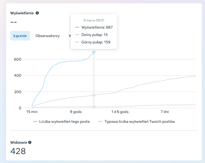This screenshot has width=205, height=163.
Task: Click the "9 marca 09:01" tooltip date
Action: [94, 20]
